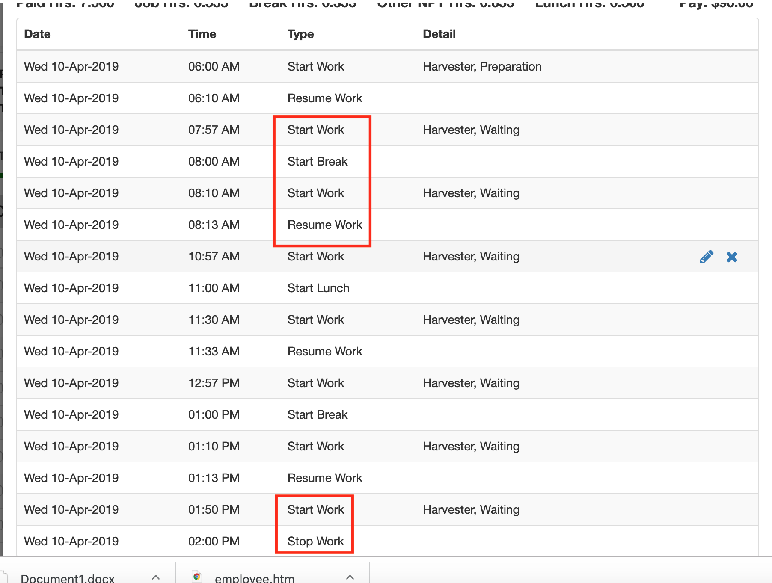Expand options for Document1.docx download
This screenshot has height=583, width=772.
click(x=156, y=576)
